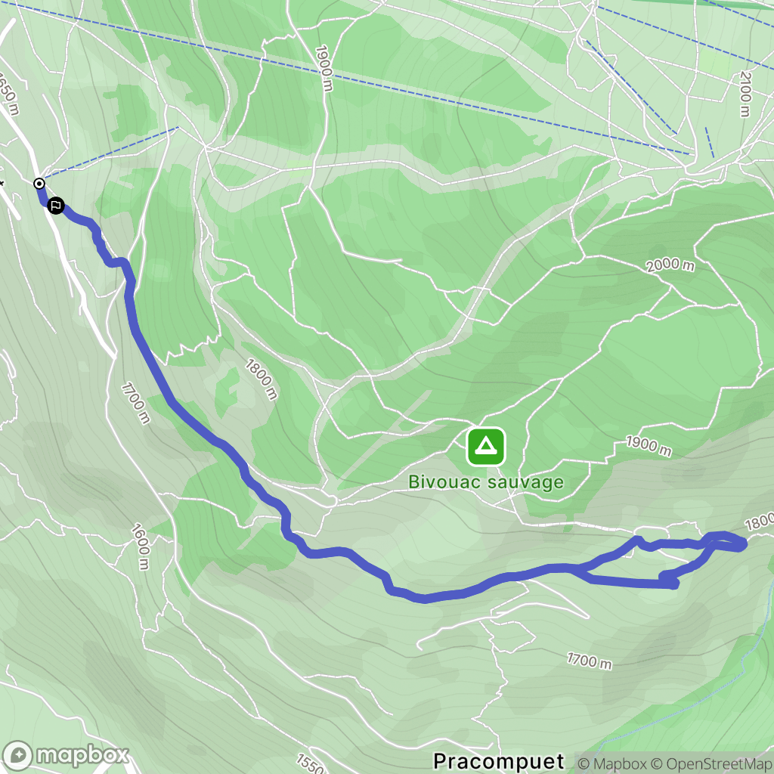
Task: Click the 2000 m contour elevation label
Action: tap(670, 265)
